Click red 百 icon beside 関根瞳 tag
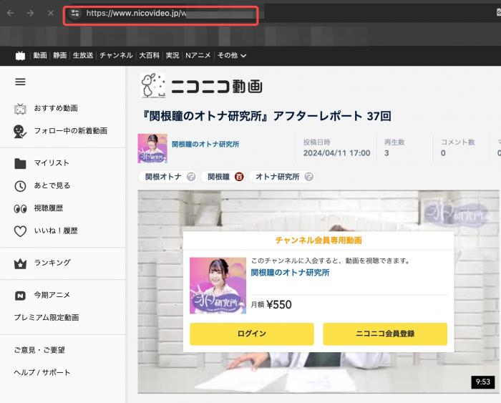This screenshot has width=501, height=403. click(239, 177)
